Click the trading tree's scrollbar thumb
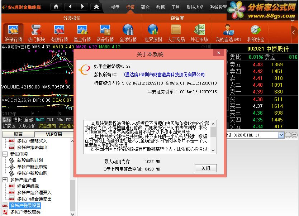Image resolution: width=299 pixels, height=216 pixels. 72,195
